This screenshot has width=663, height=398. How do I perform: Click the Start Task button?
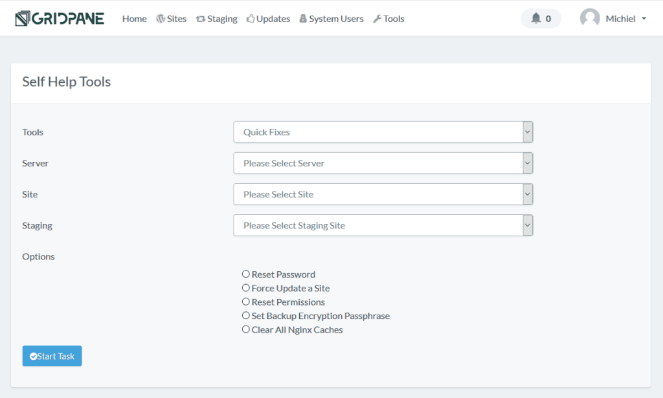(52, 356)
